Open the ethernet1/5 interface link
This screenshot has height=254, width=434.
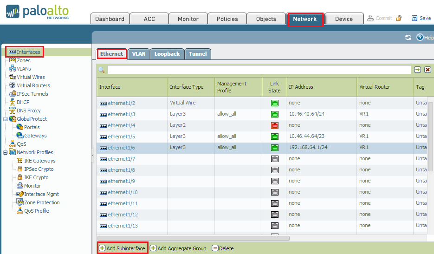121,137
